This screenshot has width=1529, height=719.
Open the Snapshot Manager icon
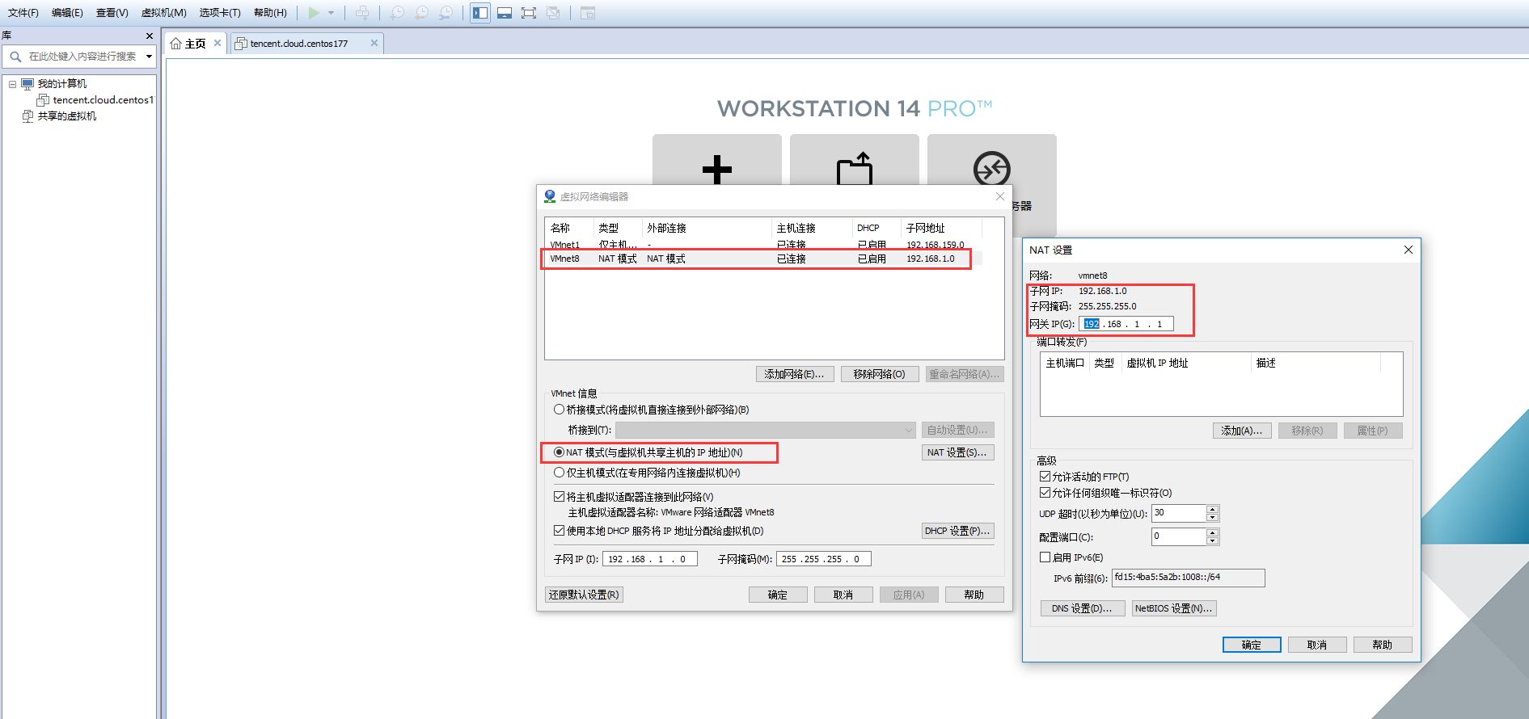pos(446,13)
